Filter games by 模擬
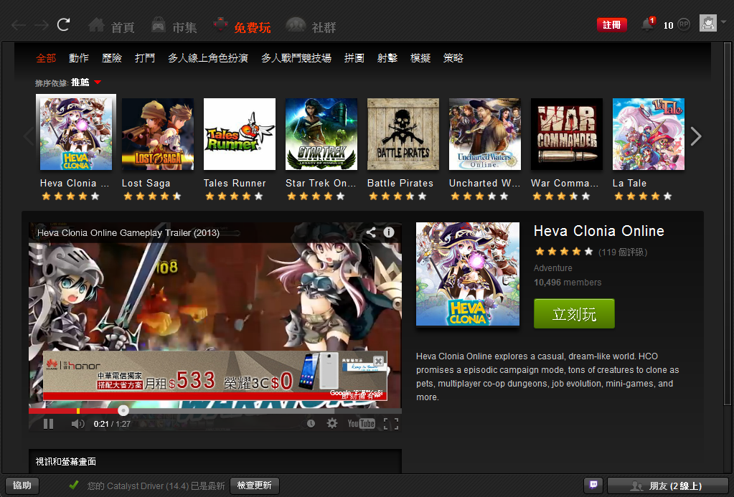734x497 pixels. tap(420, 58)
